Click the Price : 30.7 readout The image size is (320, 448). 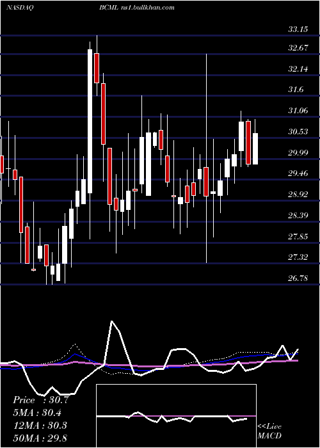pyautogui.click(x=40, y=400)
